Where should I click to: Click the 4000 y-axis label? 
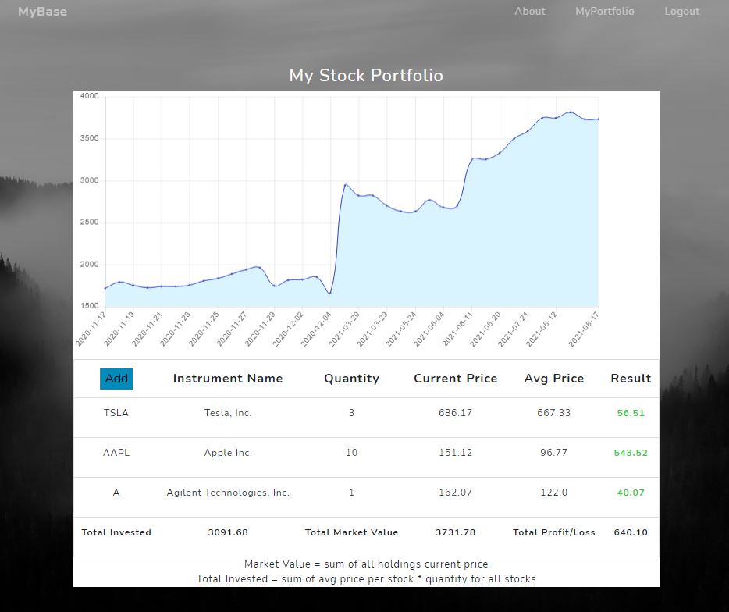89,96
